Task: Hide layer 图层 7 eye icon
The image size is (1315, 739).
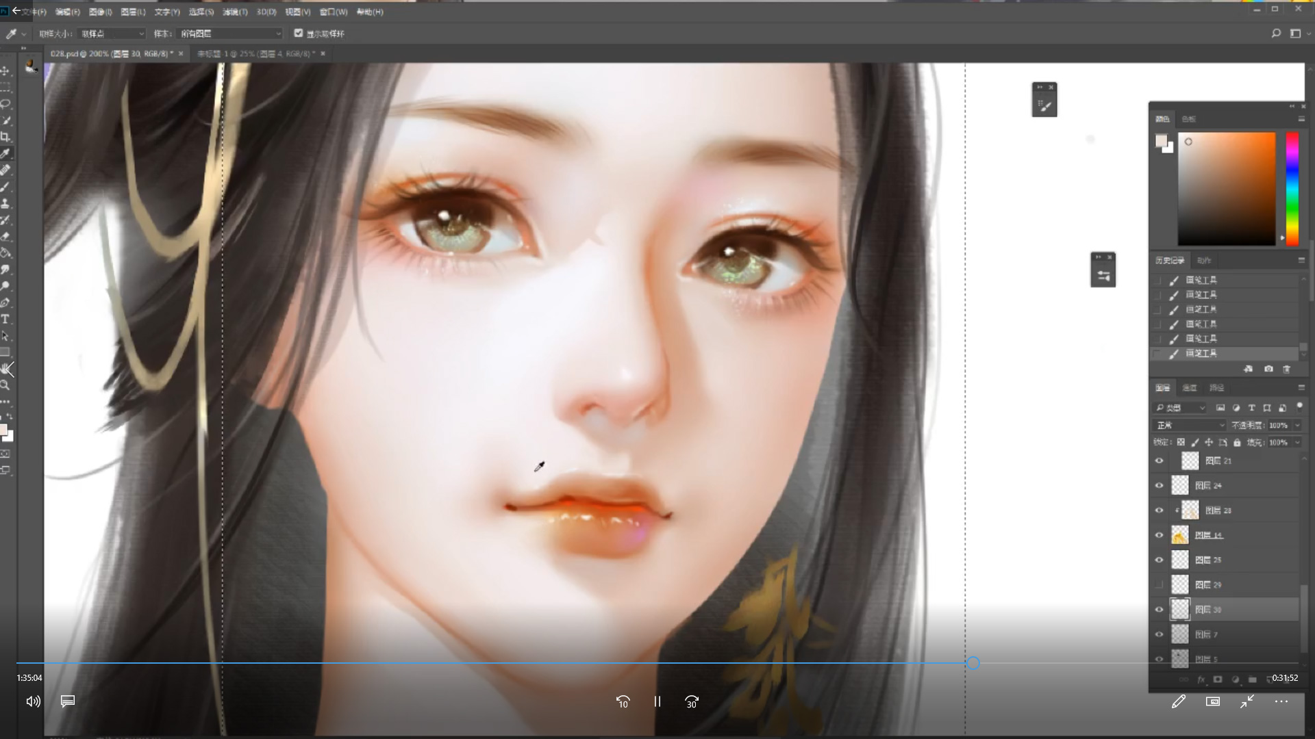Action: [1159, 634]
